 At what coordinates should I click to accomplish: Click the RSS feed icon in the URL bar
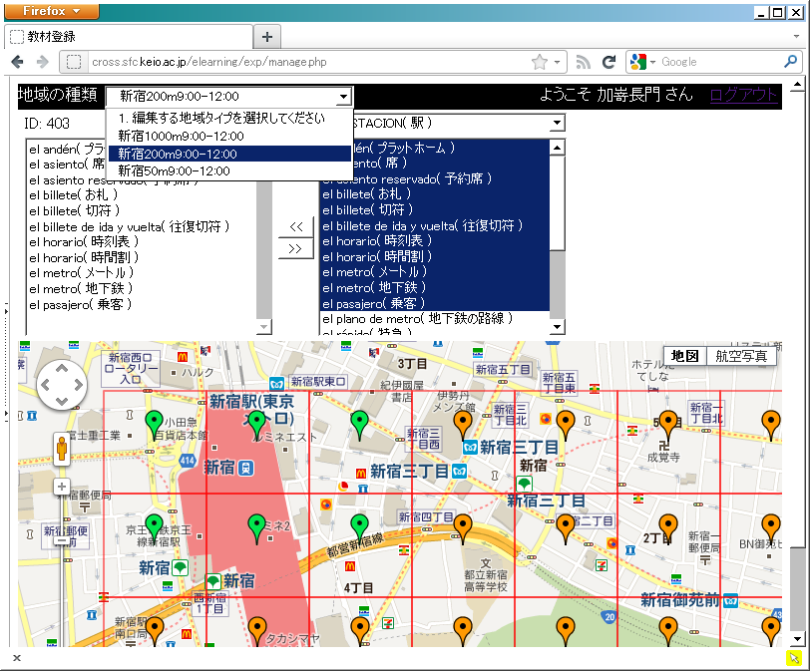[x=584, y=62]
